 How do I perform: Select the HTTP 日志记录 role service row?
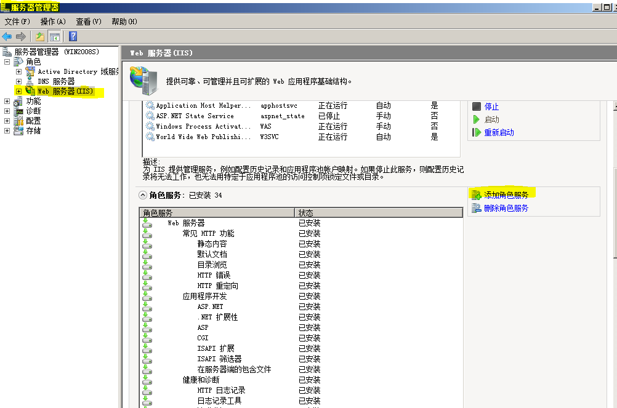[301, 390]
